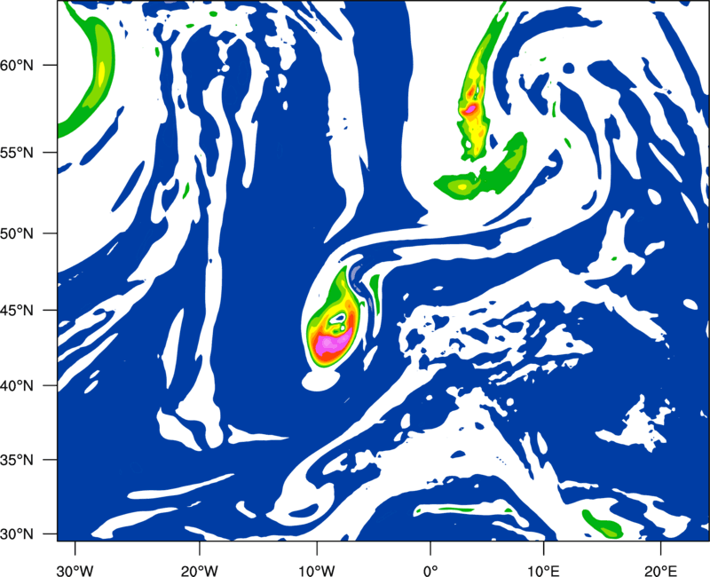Click the 20°E longitude label
Viewport: 710px width, 577px height.
tap(660, 571)
